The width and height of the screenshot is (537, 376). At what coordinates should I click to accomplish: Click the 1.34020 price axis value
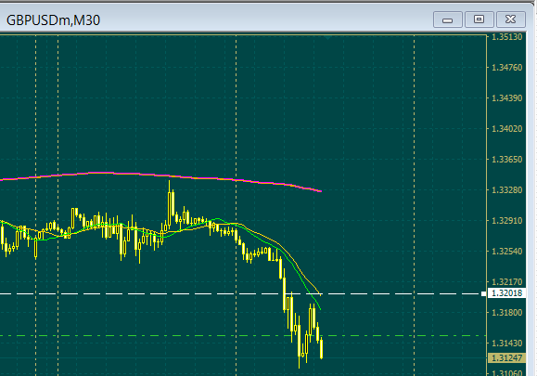pyautogui.click(x=507, y=129)
